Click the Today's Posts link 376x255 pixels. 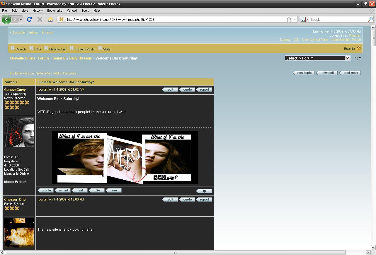tap(84, 49)
